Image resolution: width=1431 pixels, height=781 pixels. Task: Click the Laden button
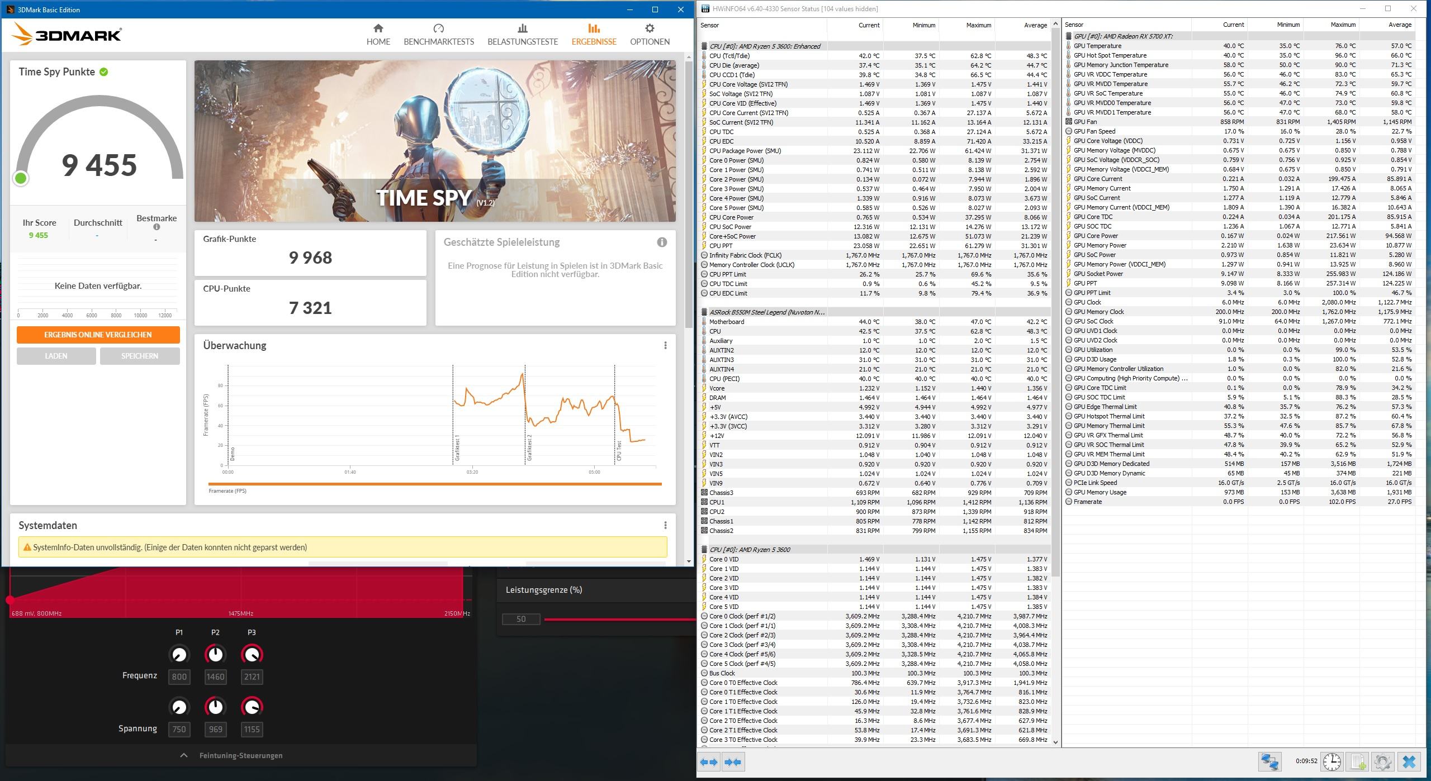[56, 356]
